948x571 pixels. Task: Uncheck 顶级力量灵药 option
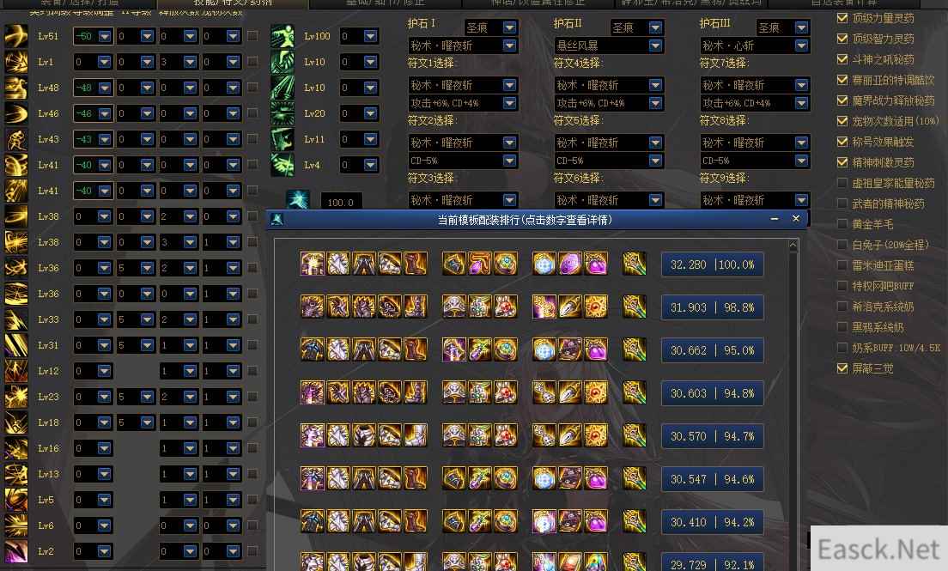point(842,18)
